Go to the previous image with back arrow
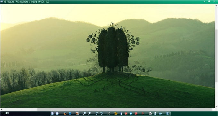 [52, 113]
